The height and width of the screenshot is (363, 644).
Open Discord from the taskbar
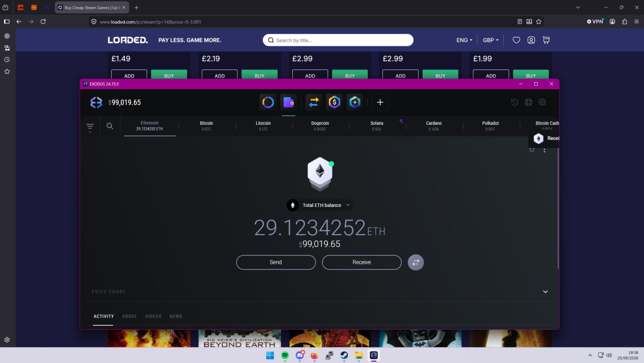click(x=300, y=355)
